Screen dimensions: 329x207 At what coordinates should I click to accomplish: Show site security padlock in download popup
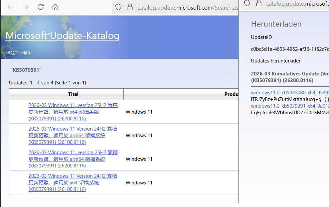[x=258, y=3]
